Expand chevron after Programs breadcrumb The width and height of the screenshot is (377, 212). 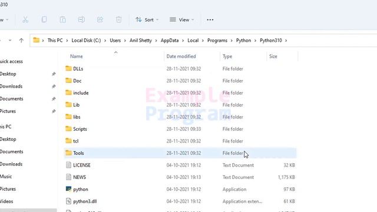[232, 41]
